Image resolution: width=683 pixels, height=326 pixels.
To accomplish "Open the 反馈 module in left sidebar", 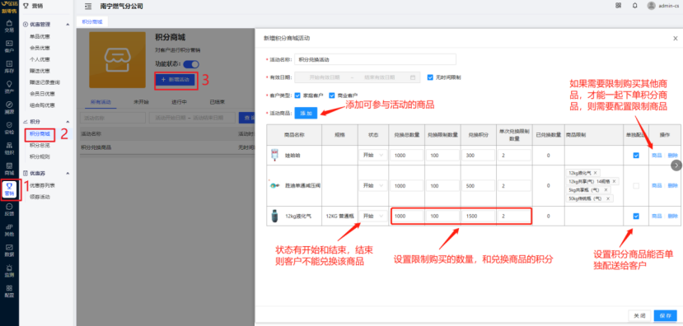I will pyautogui.click(x=9, y=209).
